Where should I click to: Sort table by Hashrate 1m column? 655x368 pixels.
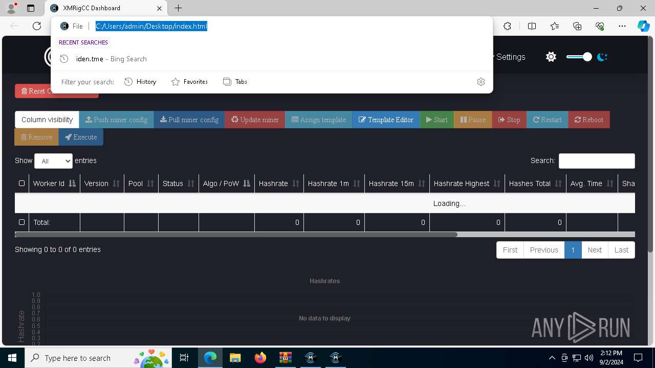334,183
